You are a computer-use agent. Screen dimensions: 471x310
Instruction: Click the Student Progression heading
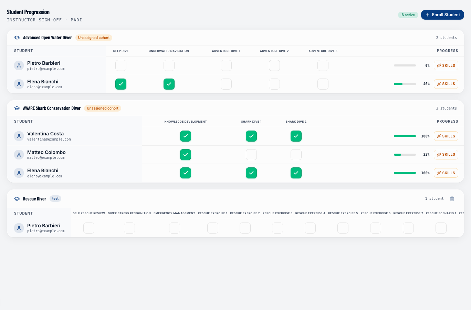(x=28, y=12)
